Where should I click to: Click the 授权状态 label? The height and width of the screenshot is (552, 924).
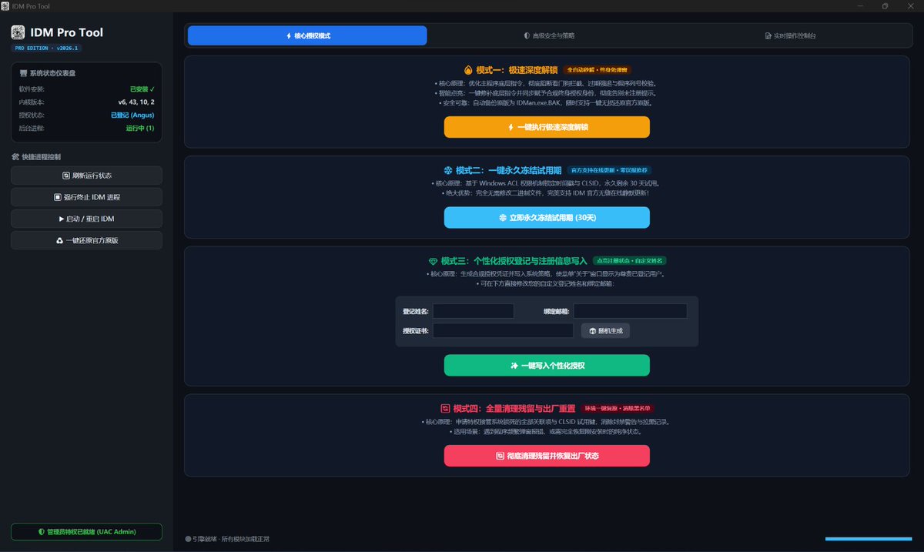(32, 115)
